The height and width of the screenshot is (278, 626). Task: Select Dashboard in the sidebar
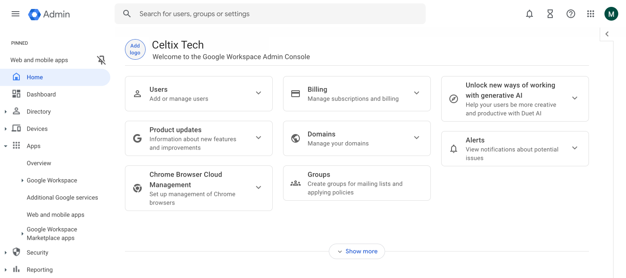41,95
